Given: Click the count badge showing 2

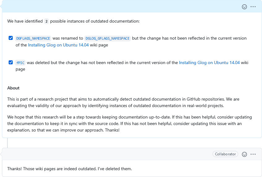Looking at the screenshot, I should coord(46,21).
